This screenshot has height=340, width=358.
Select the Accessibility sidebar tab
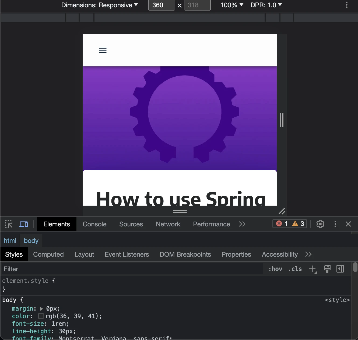280,254
